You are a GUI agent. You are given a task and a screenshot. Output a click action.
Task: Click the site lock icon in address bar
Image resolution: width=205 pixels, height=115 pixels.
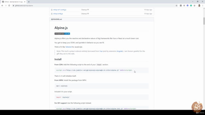point(13,6)
